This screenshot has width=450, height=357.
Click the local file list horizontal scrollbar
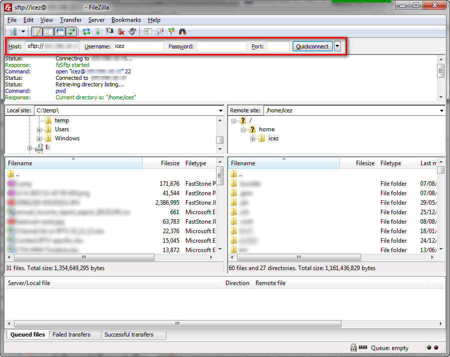(84, 257)
